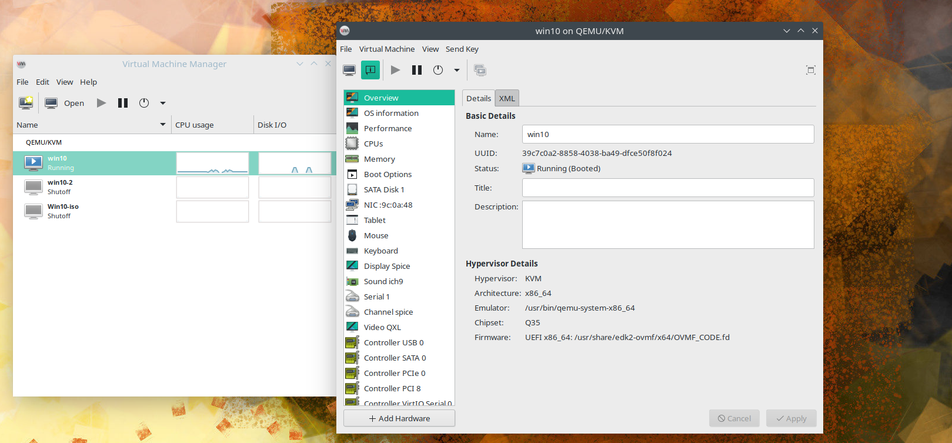Click the Cancel button
The image size is (952, 443).
(x=734, y=418)
